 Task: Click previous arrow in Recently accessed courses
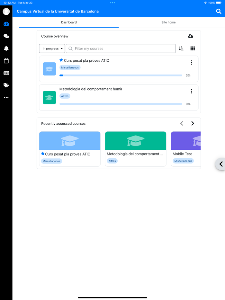(182, 123)
